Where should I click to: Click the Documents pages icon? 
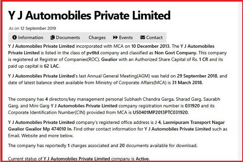click(53, 37)
